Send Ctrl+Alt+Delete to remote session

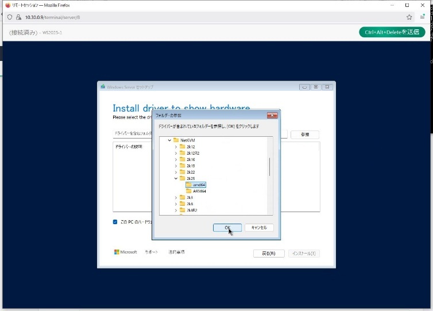(x=392, y=32)
